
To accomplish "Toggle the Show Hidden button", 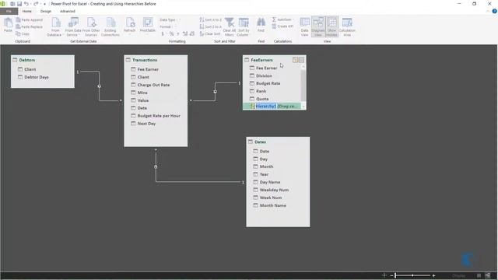I will click(332, 26).
